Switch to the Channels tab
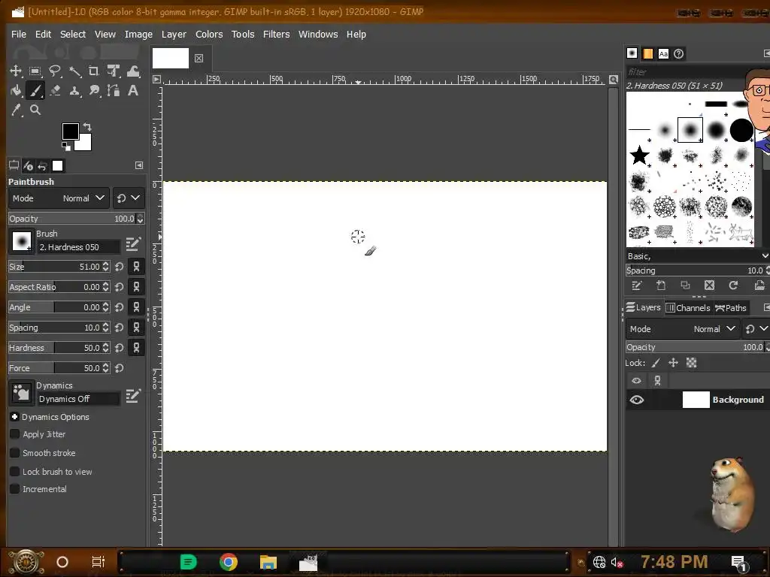Screen dimensions: 770x577 [687, 308]
